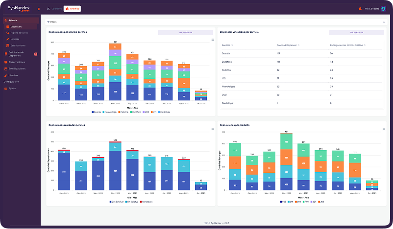Open chart menu of Reposiciones por producto
The image size is (393, 229).
coord(384,129)
